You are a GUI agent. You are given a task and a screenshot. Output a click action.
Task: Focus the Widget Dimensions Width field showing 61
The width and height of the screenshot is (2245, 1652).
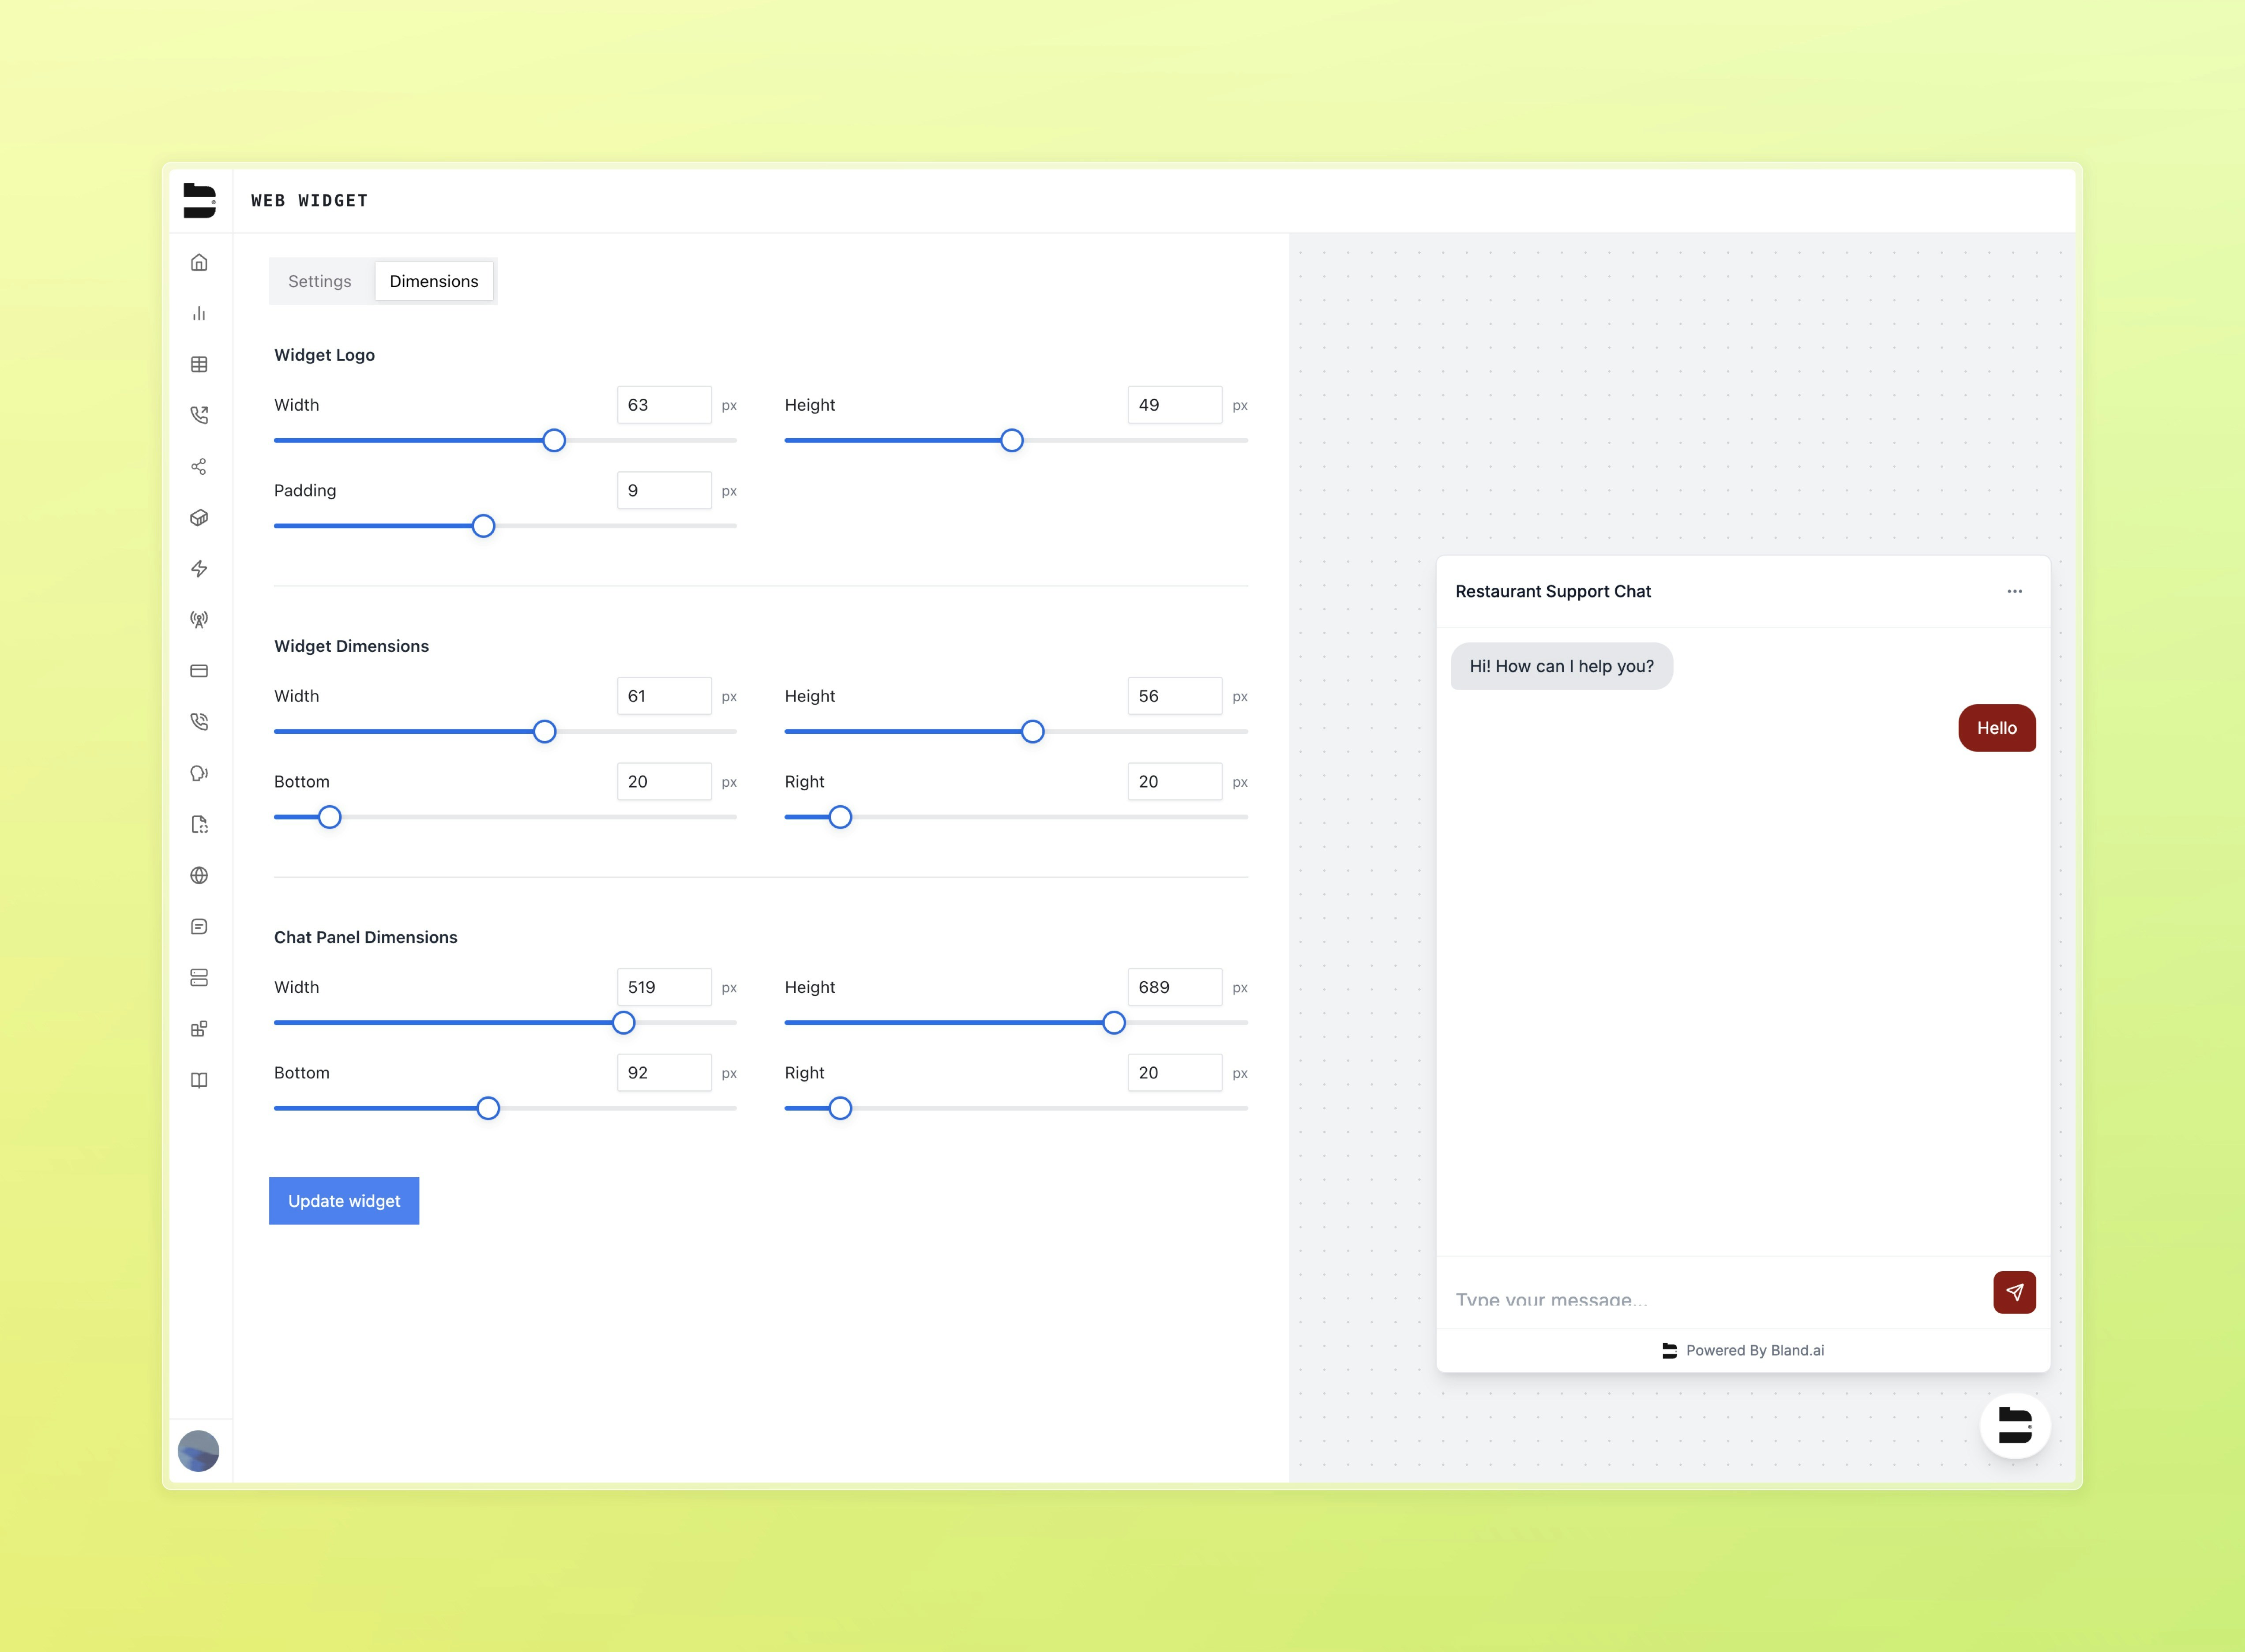point(664,696)
